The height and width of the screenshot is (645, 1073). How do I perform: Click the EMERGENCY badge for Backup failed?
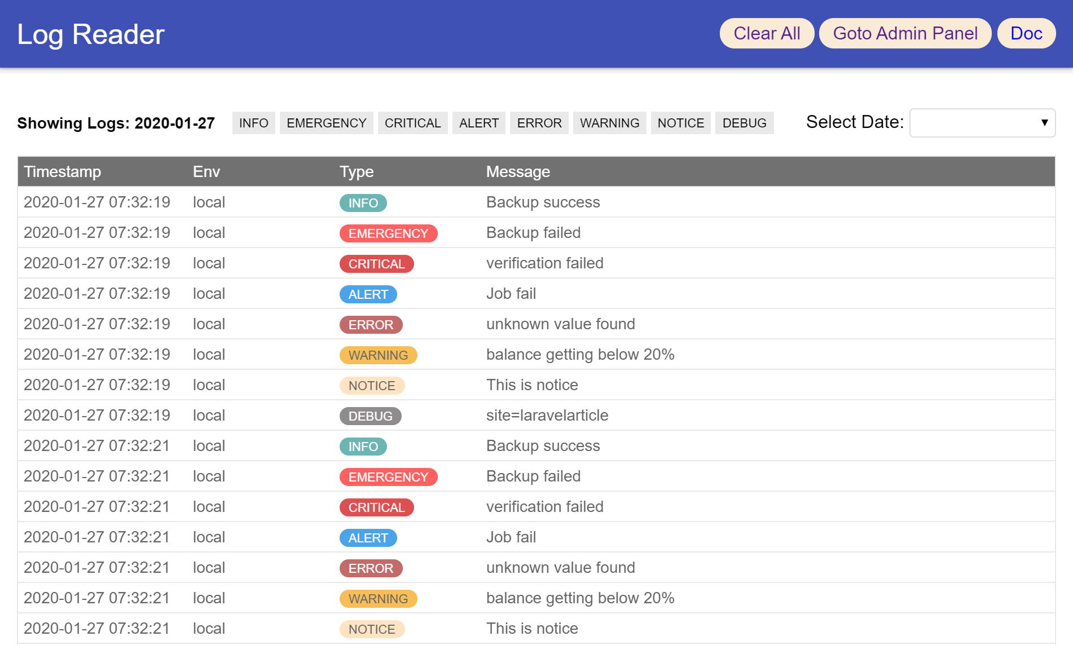(x=388, y=233)
